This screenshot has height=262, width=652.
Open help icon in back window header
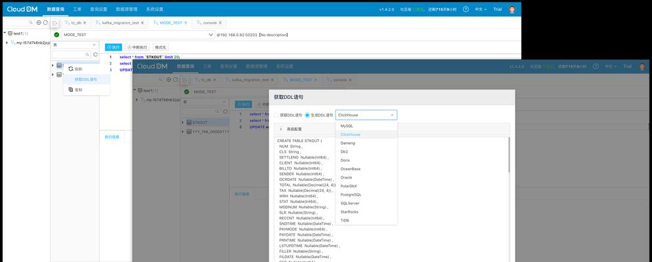[x=466, y=9]
